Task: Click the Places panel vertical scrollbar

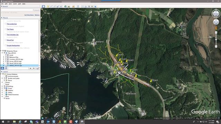Action: 39,43
